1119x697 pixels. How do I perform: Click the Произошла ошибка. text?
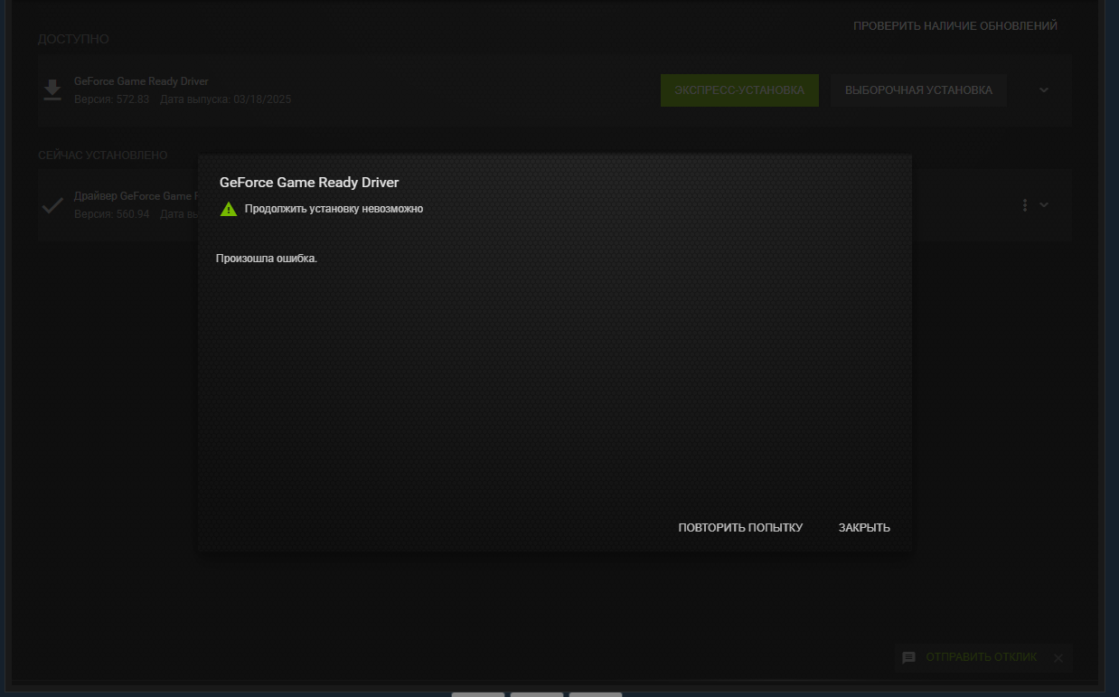point(267,259)
